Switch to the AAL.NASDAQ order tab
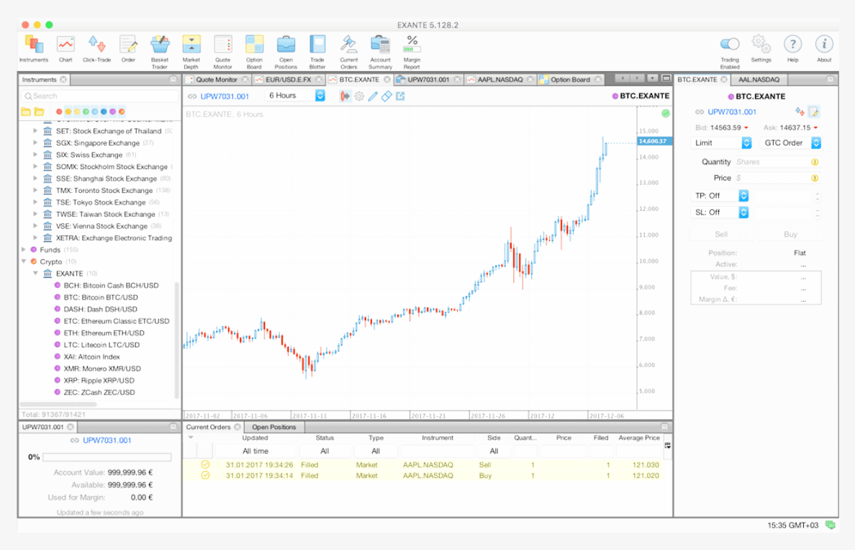 [x=759, y=80]
